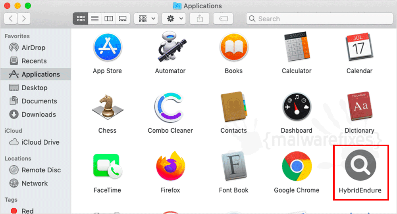Select the Dictionary app icon
The image size is (397, 214).
point(360,107)
